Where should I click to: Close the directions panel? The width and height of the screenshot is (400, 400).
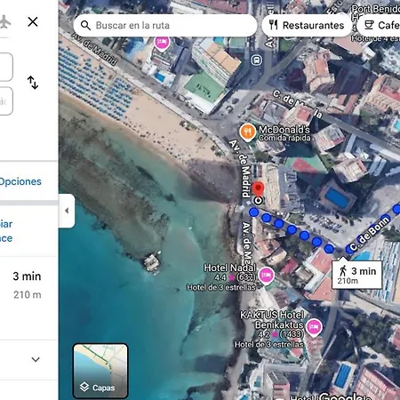[33, 21]
